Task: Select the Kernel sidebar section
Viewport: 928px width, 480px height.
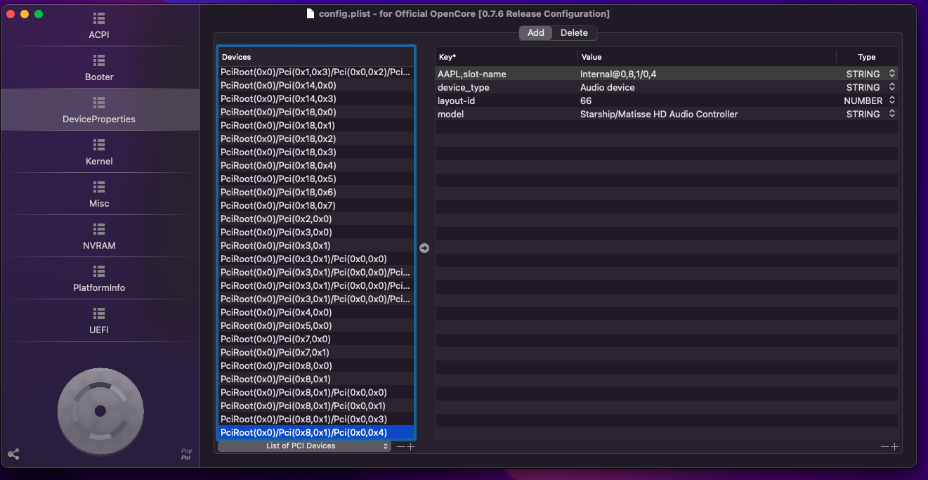Action: (x=99, y=153)
